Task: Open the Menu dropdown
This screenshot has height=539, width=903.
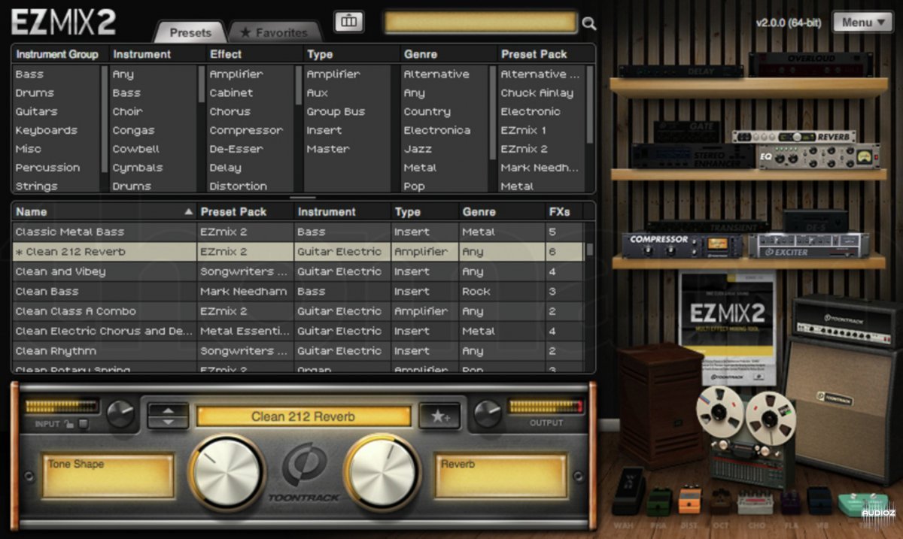Action: click(862, 23)
